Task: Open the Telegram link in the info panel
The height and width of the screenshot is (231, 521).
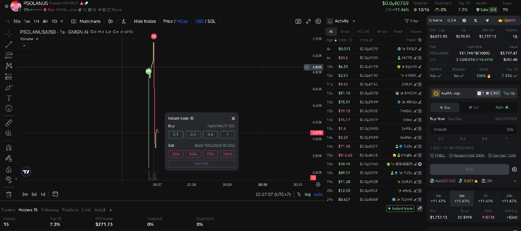Action: (487, 20)
